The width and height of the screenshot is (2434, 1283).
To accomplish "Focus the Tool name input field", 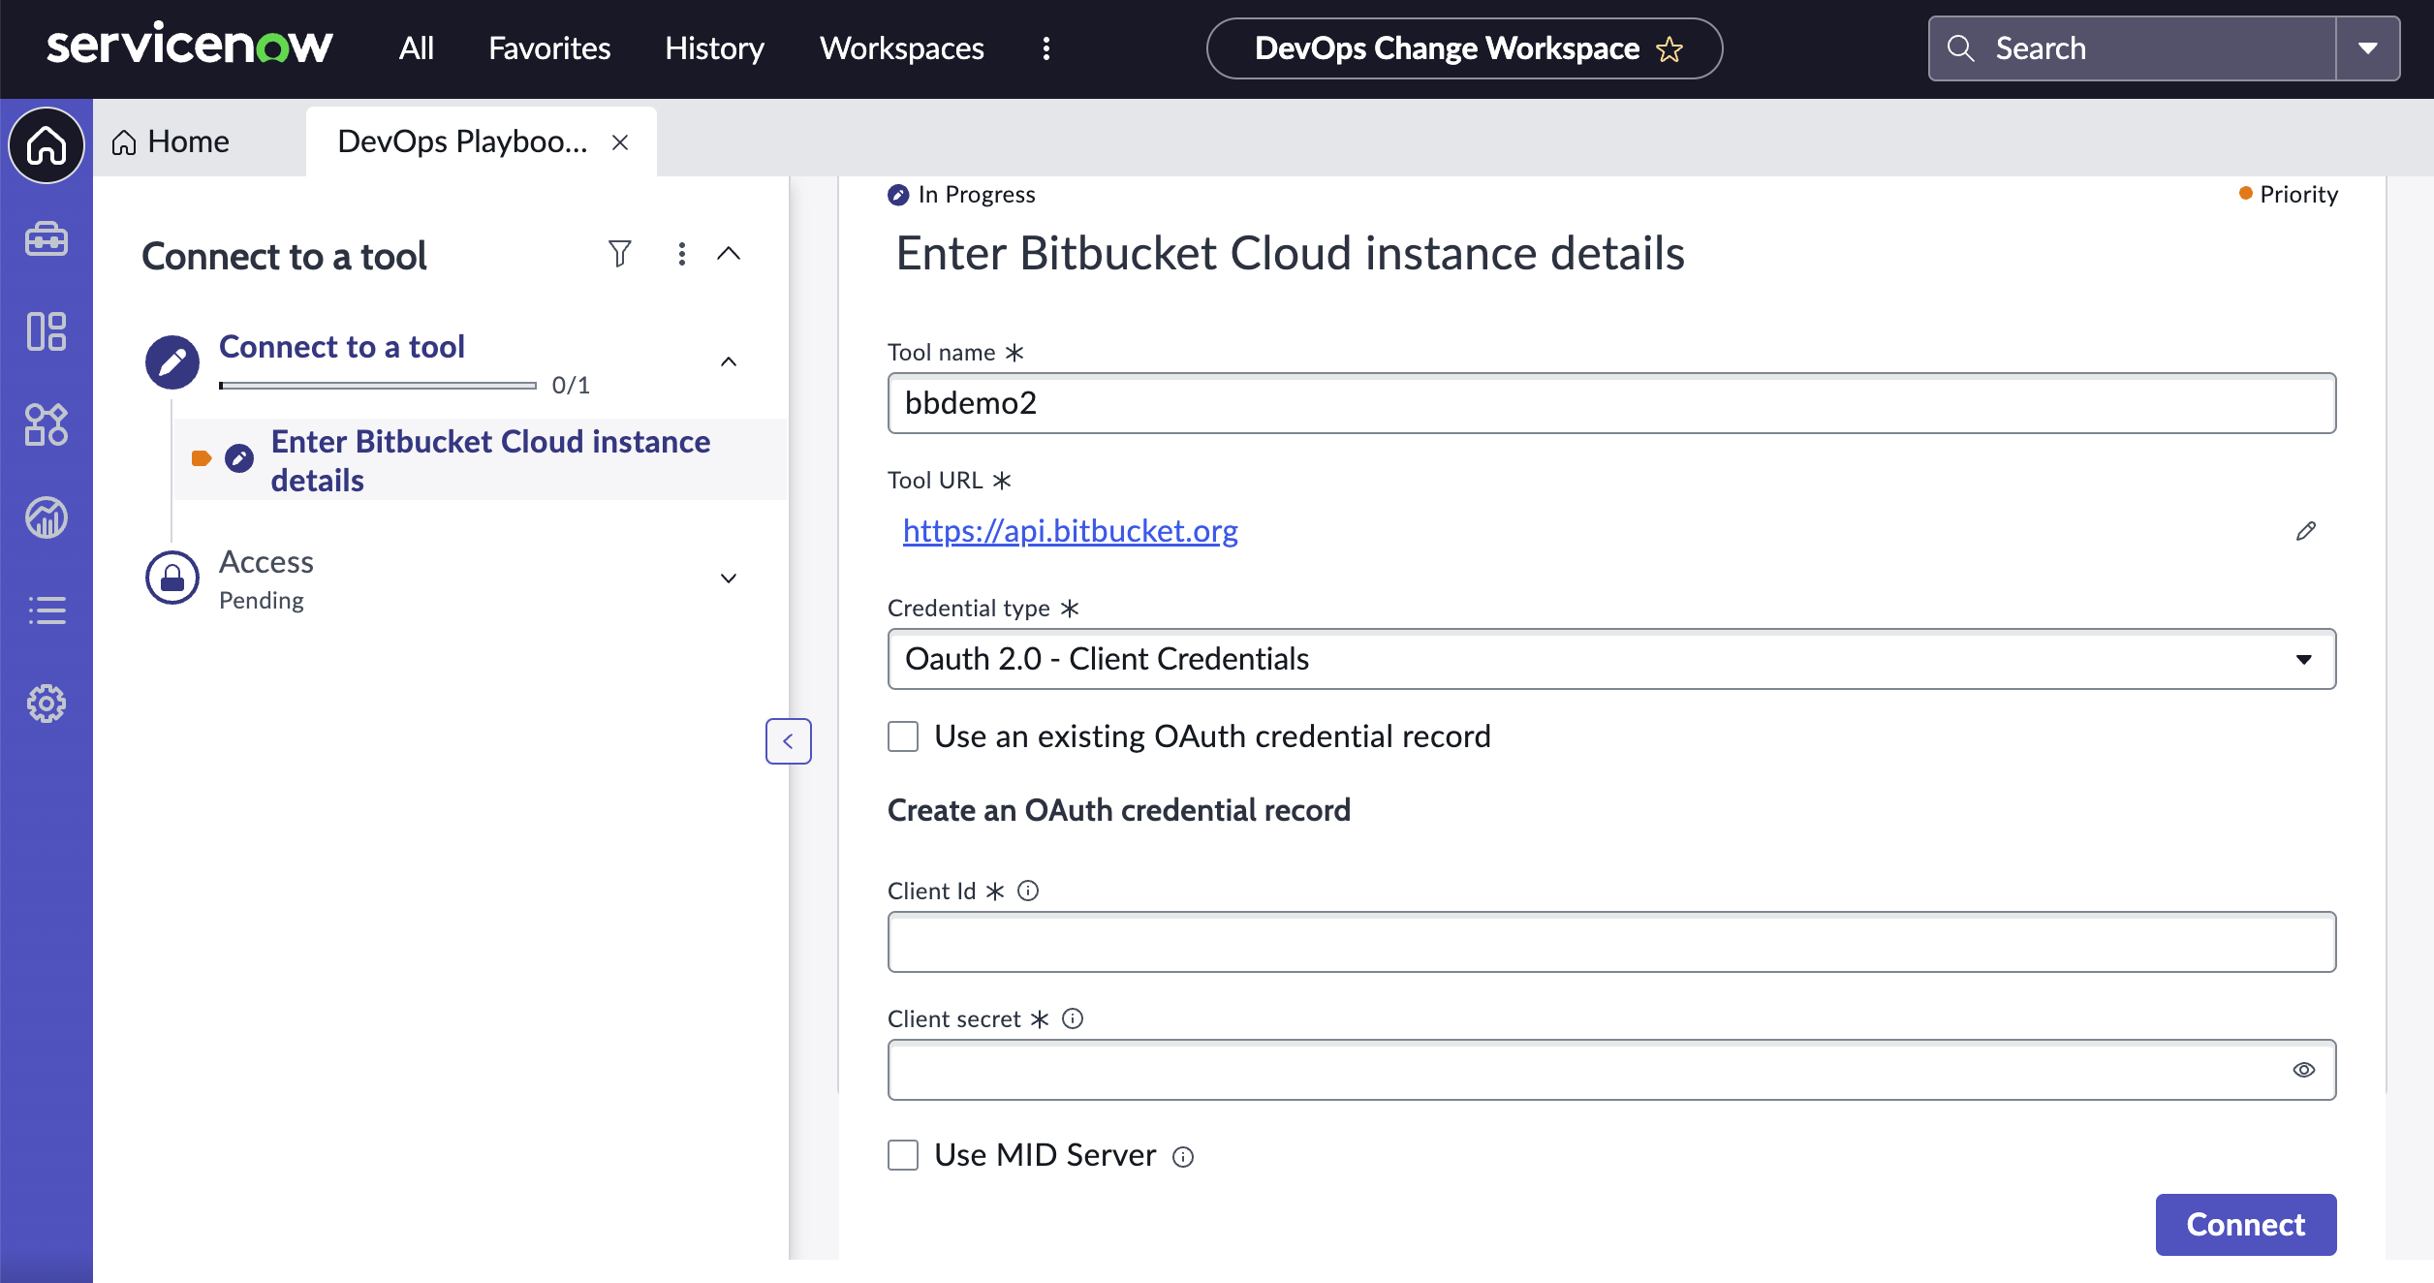I will [1611, 403].
